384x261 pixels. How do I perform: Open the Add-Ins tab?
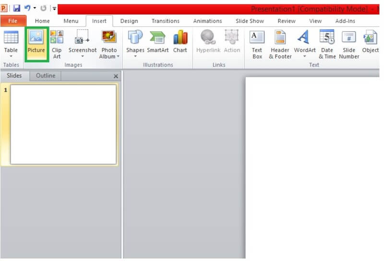point(345,21)
